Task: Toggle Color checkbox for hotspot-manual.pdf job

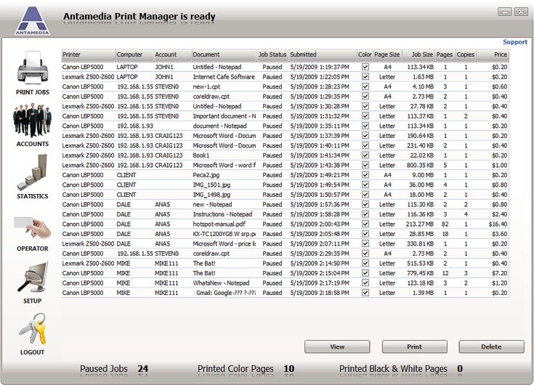Action: point(365,224)
